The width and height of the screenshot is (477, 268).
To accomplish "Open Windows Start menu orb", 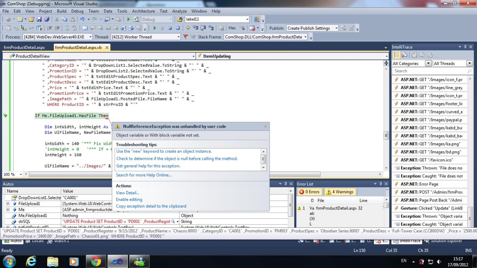I will (x=9, y=261).
